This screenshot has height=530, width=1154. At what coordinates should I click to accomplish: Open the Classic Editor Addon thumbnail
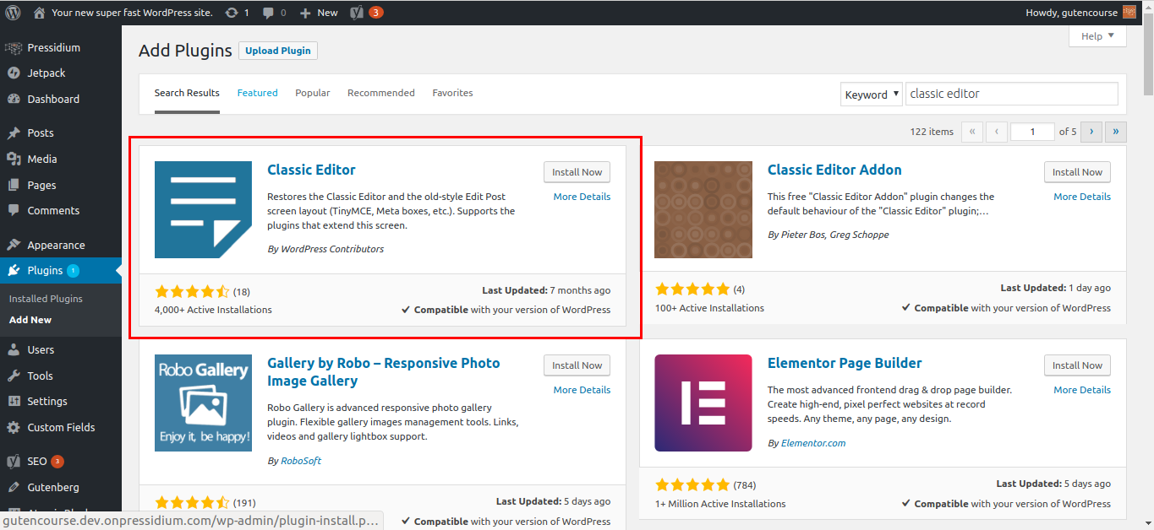[x=703, y=209]
